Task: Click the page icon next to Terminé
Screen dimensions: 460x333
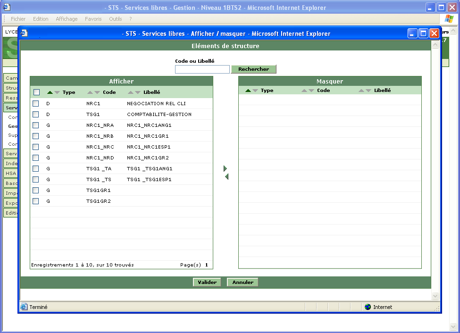Action: point(24,307)
